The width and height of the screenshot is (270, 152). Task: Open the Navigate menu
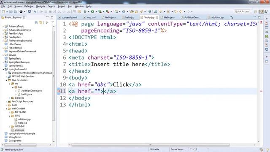coord(40,6)
